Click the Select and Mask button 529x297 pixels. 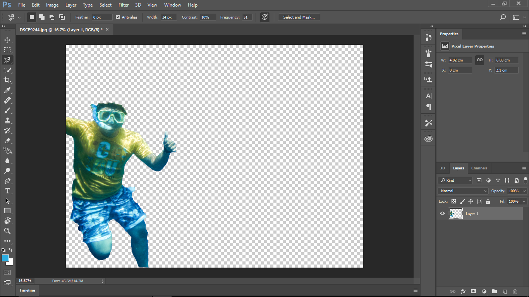pos(299,17)
